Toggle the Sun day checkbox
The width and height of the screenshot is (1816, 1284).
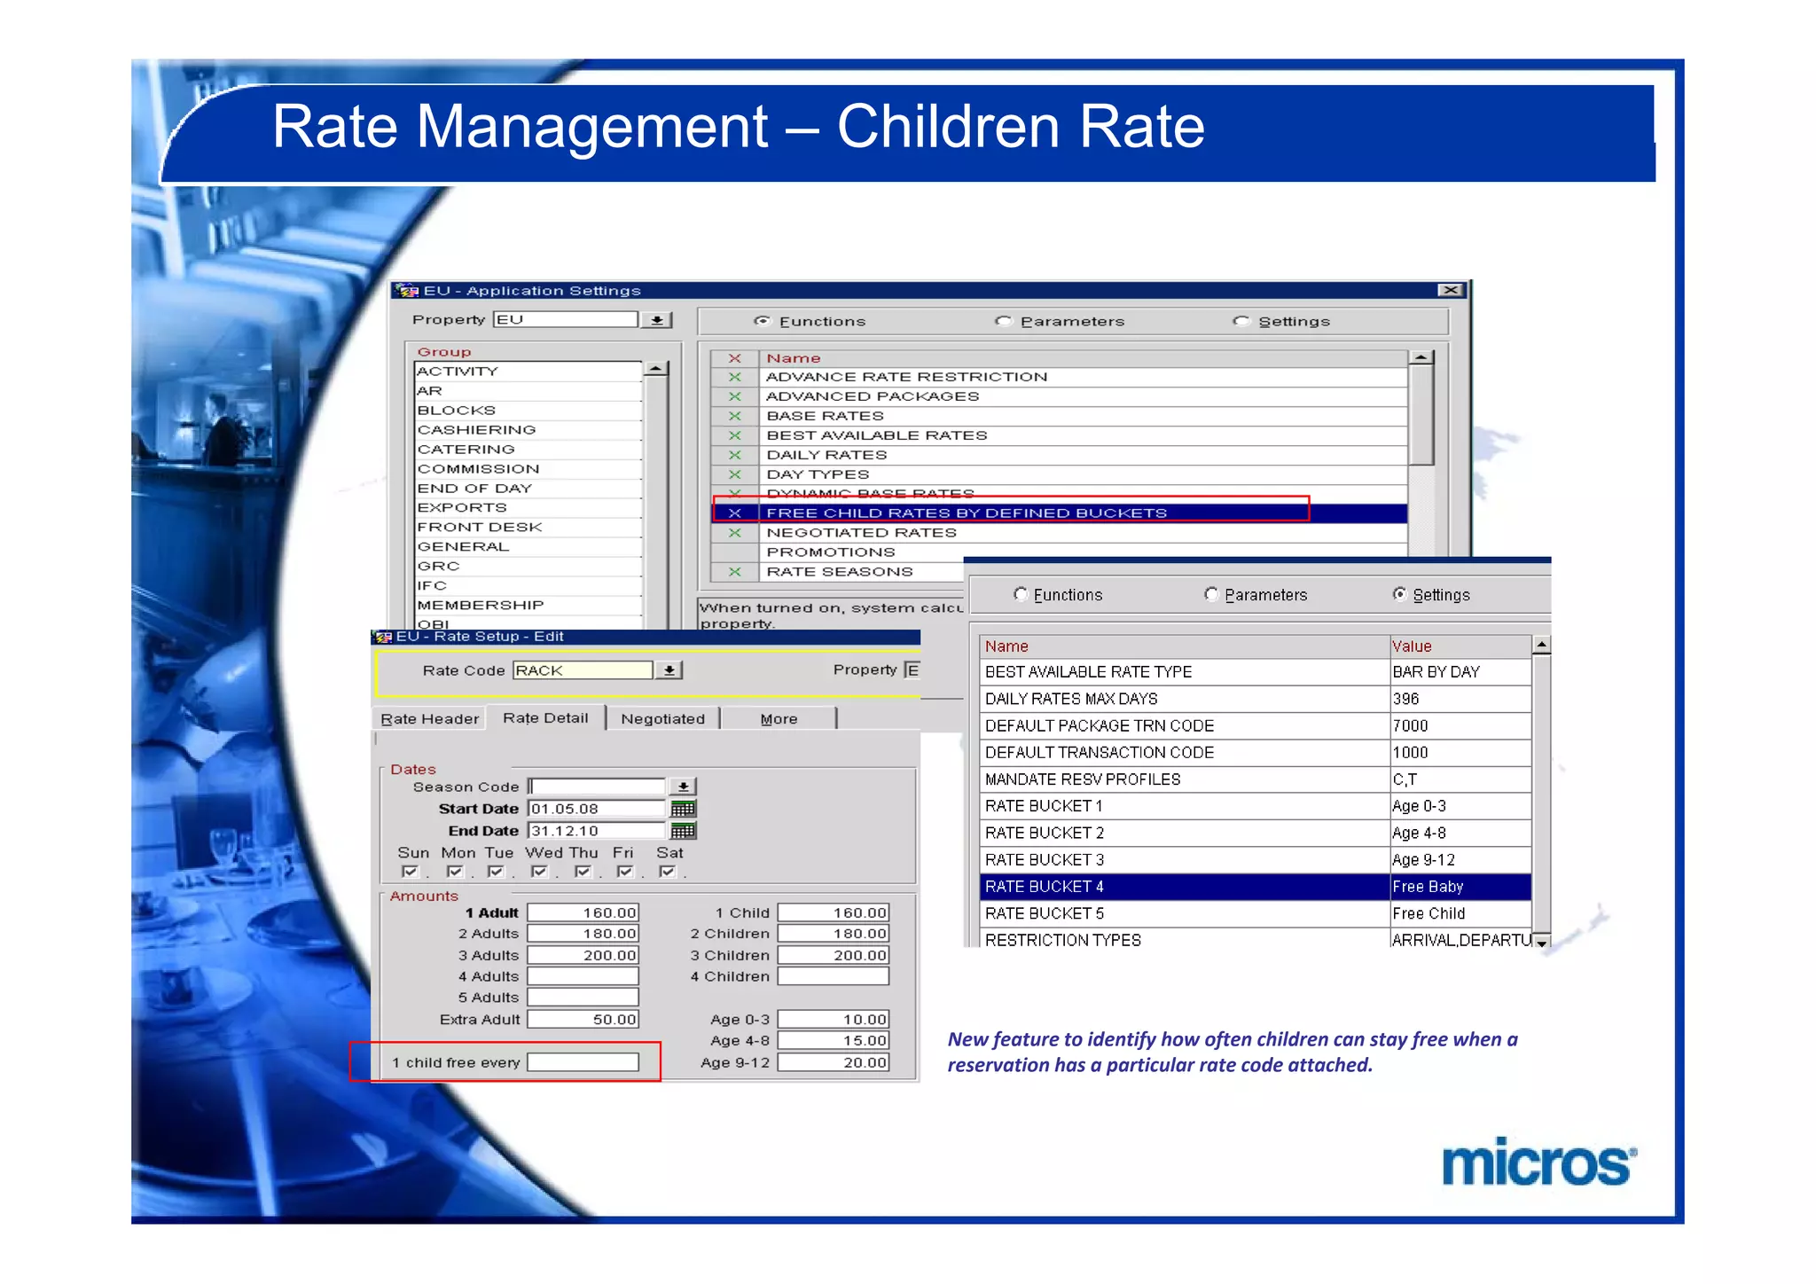(x=409, y=872)
